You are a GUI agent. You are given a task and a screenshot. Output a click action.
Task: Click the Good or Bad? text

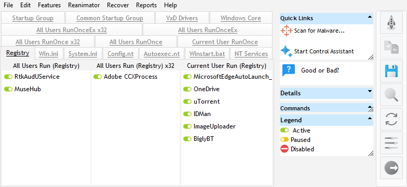click(x=320, y=70)
